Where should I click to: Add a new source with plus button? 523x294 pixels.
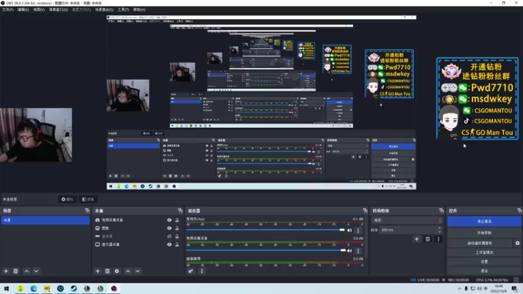pos(97,271)
